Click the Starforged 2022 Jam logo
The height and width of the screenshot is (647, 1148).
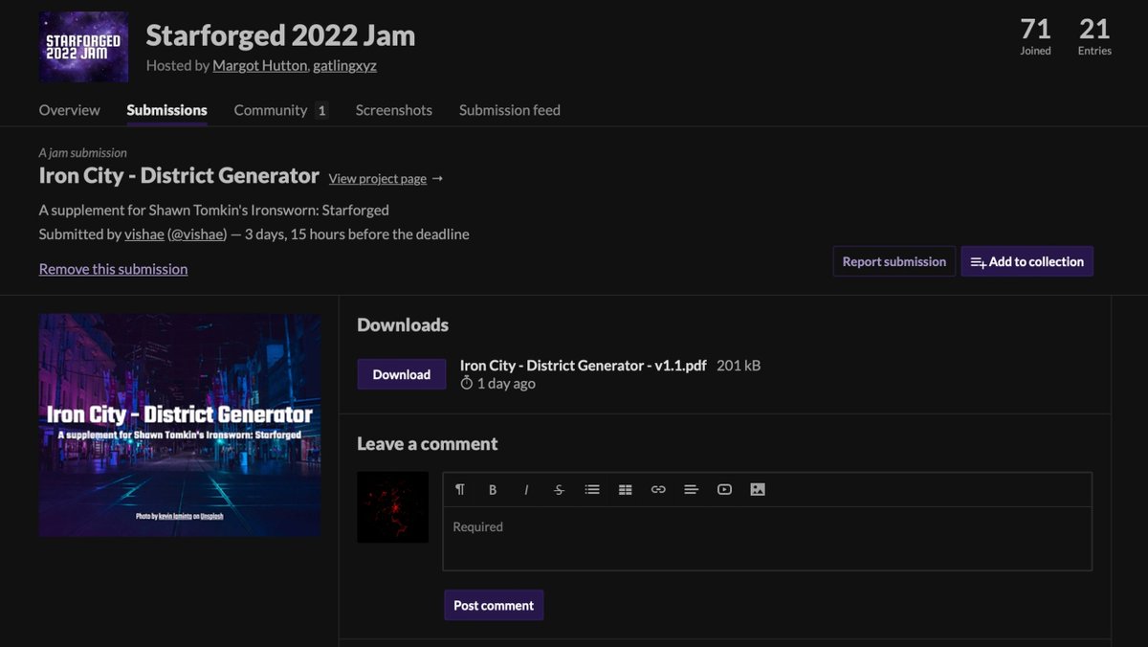[x=84, y=47]
